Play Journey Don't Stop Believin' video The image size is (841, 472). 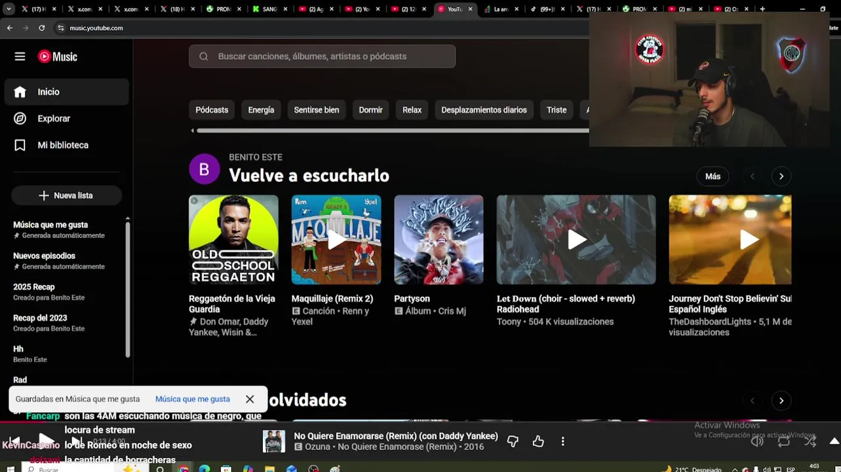click(730, 239)
